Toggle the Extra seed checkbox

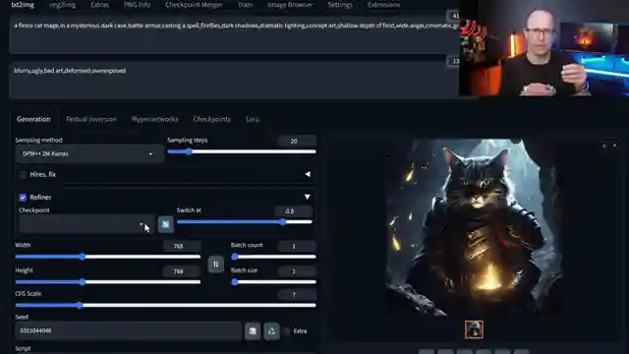pyautogui.click(x=286, y=331)
